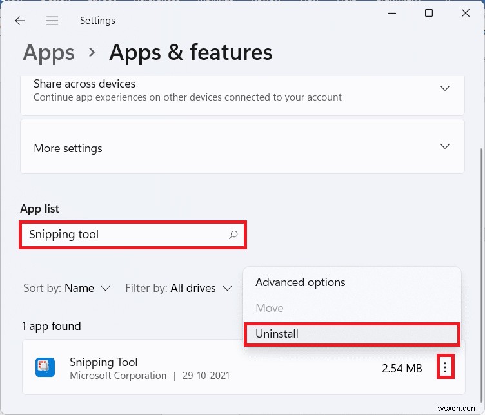Open the Filter by All drives dropdown
Screen dimensions: 485x415
tap(179, 288)
